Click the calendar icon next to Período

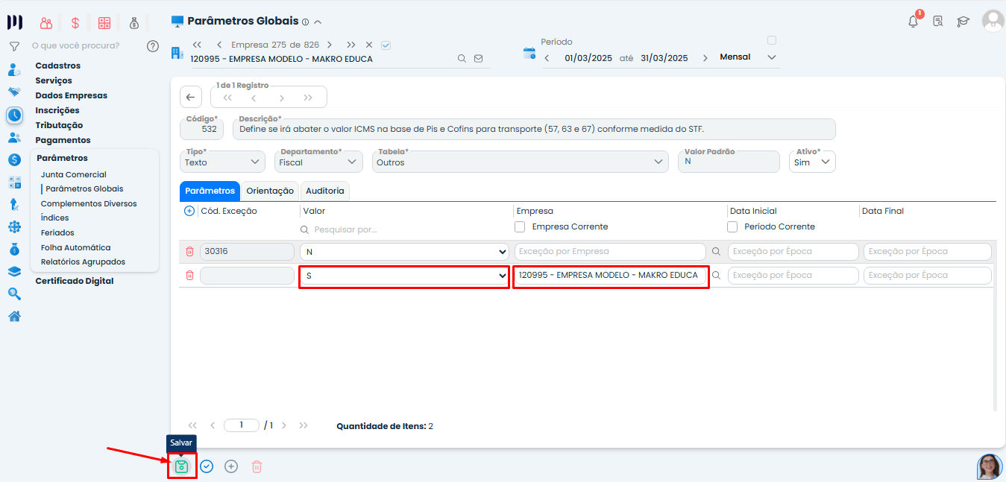click(x=529, y=53)
